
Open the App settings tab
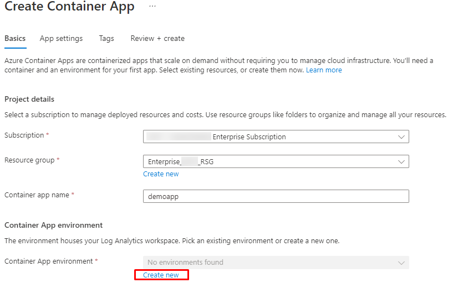[x=61, y=38]
